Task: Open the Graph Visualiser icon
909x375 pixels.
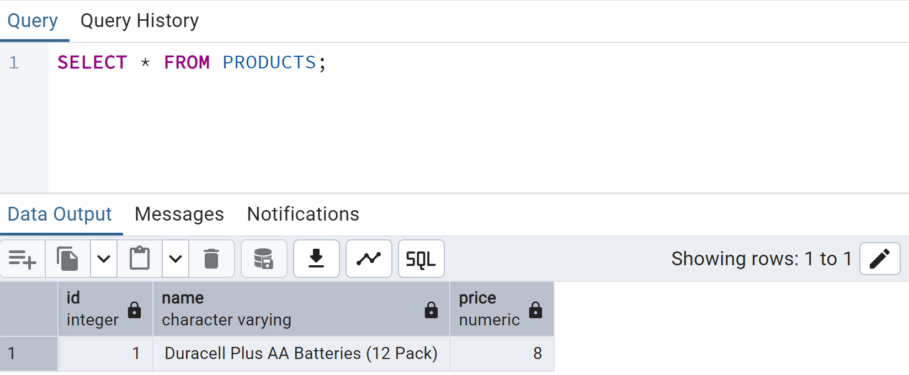Action: tap(369, 259)
